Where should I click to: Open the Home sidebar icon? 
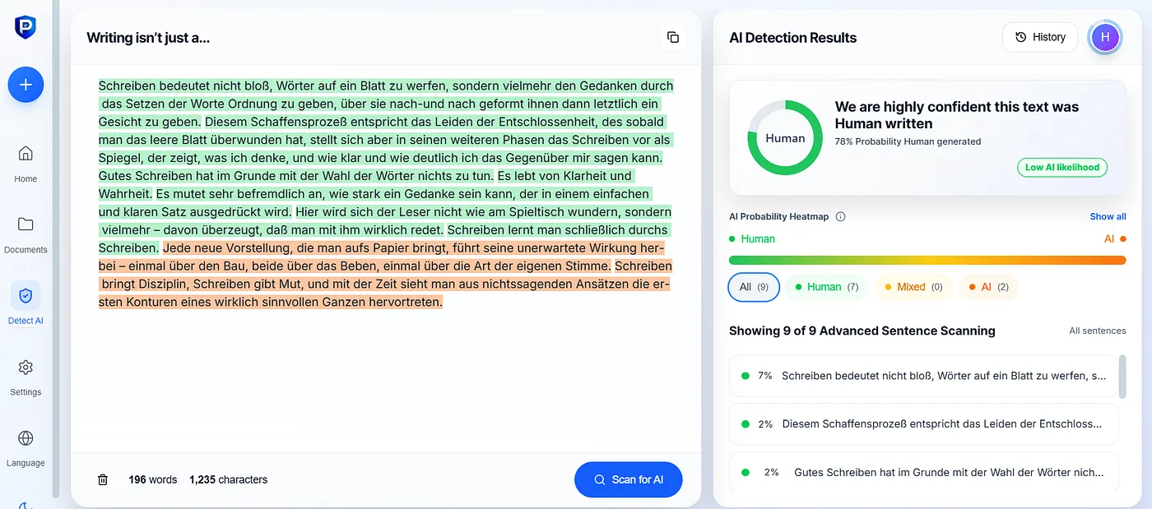click(x=26, y=154)
